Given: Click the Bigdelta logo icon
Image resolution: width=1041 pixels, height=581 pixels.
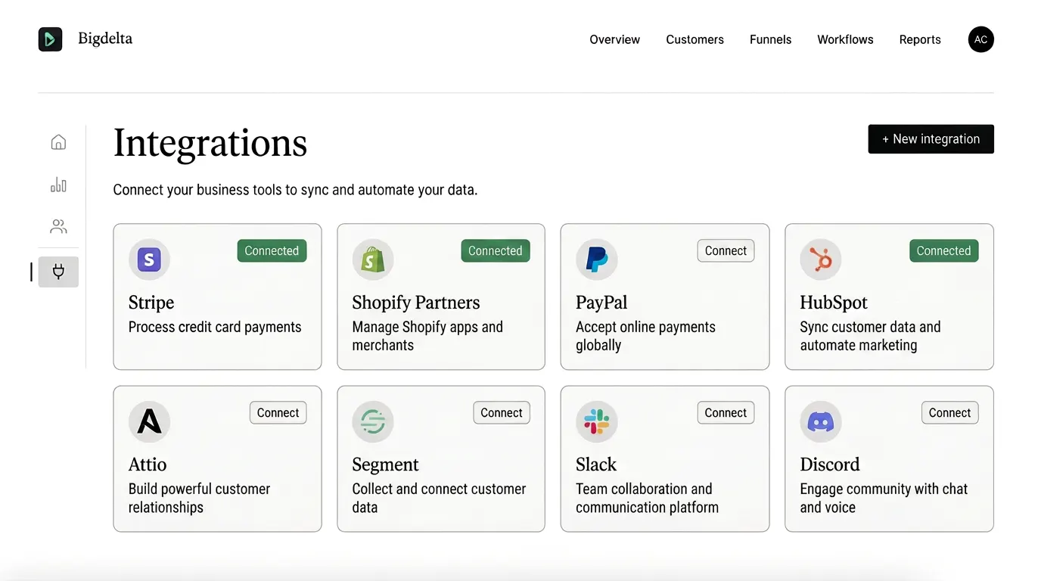Looking at the screenshot, I should pos(50,39).
